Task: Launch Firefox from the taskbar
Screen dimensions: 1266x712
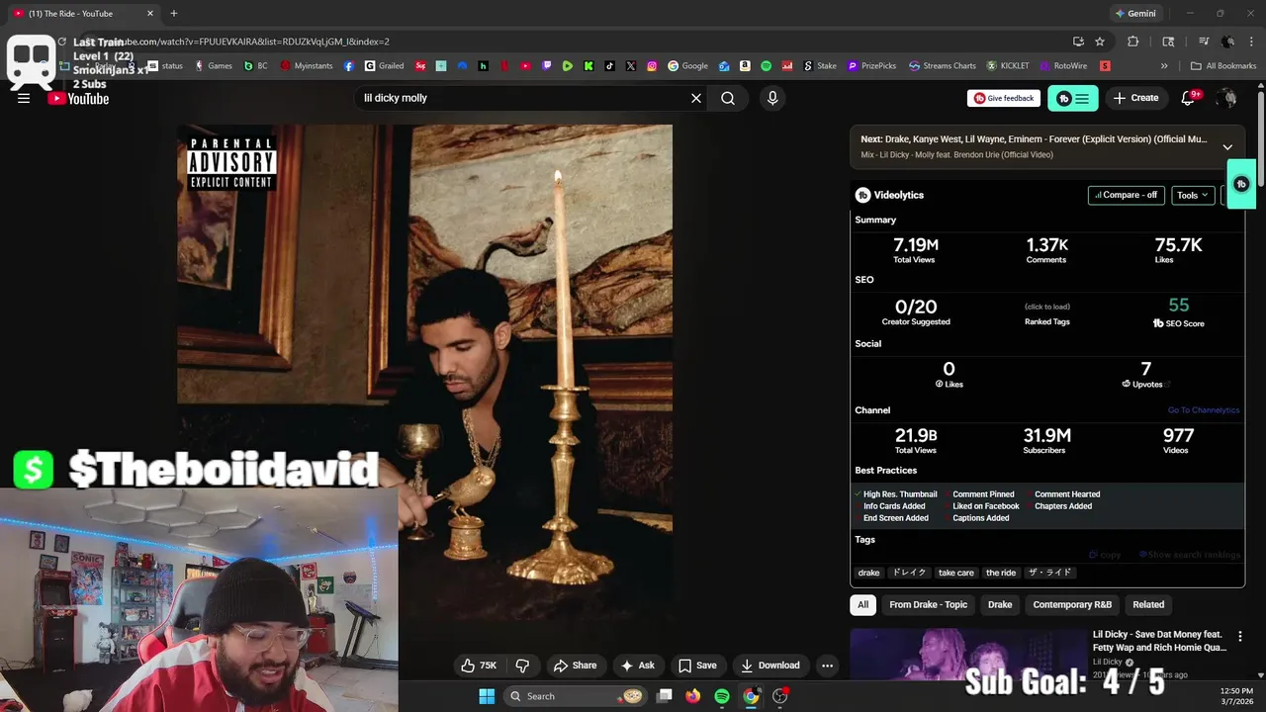Action: coord(693,696)
